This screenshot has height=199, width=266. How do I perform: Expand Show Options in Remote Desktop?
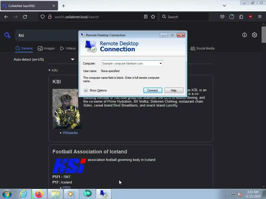(x=95, y=90)
